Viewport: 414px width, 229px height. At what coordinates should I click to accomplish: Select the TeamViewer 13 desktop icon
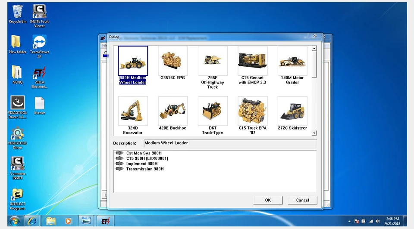tap(39, 46)
